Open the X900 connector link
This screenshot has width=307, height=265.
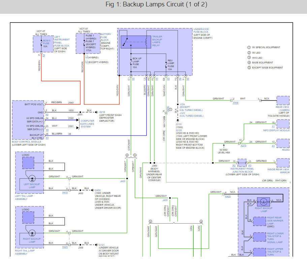click(x=236, y=103)
